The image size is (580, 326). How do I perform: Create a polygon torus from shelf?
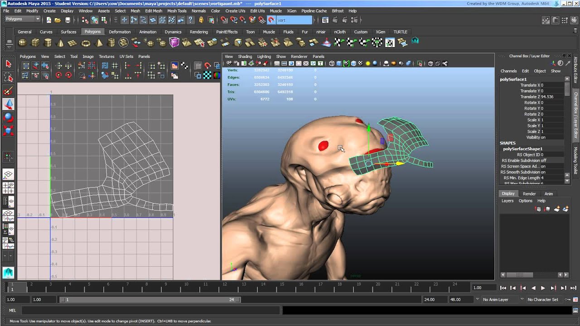pyautogui.click(x=85, y=43)
